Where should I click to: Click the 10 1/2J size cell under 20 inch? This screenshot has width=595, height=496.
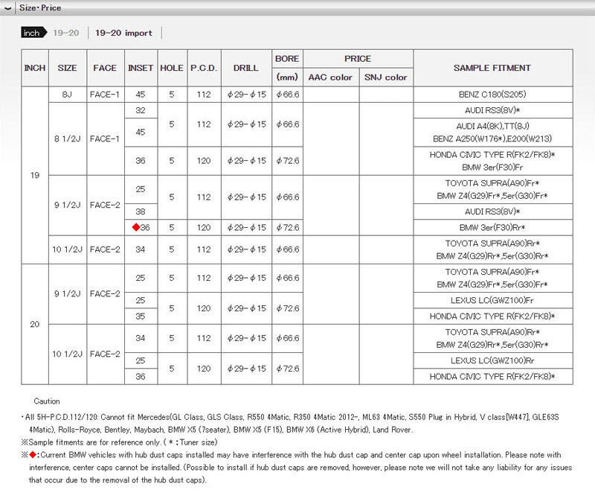coord(68,354)
